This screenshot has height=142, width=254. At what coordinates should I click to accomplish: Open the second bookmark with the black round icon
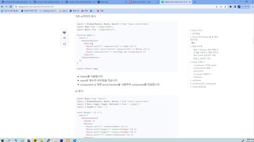[x=29, y=11]
